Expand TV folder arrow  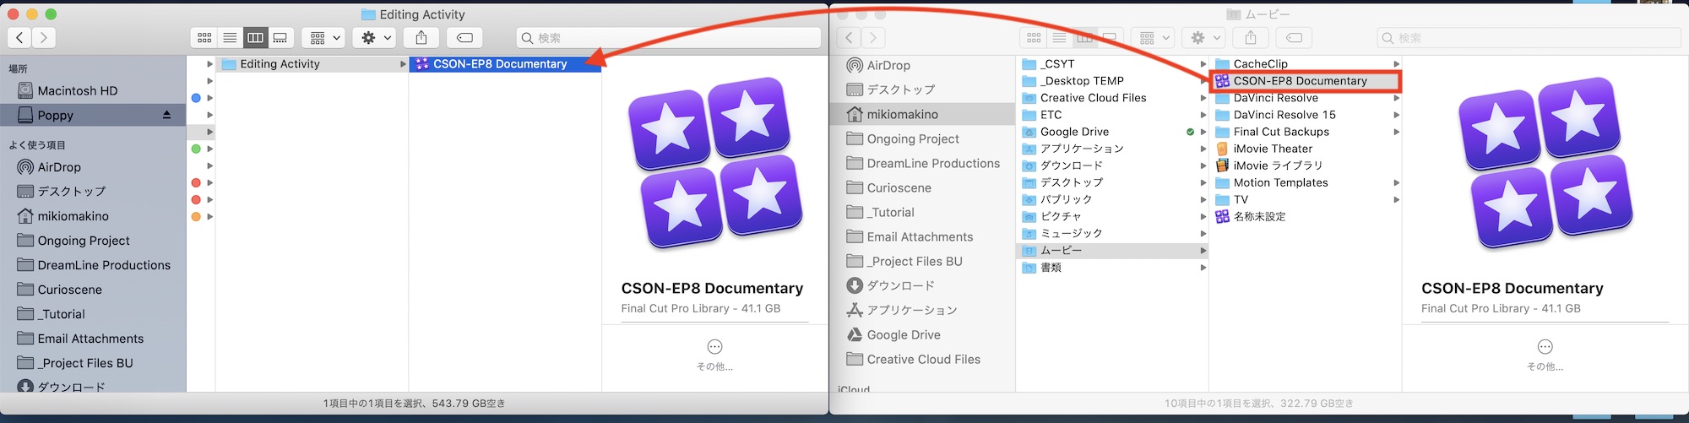[1396, 200]
